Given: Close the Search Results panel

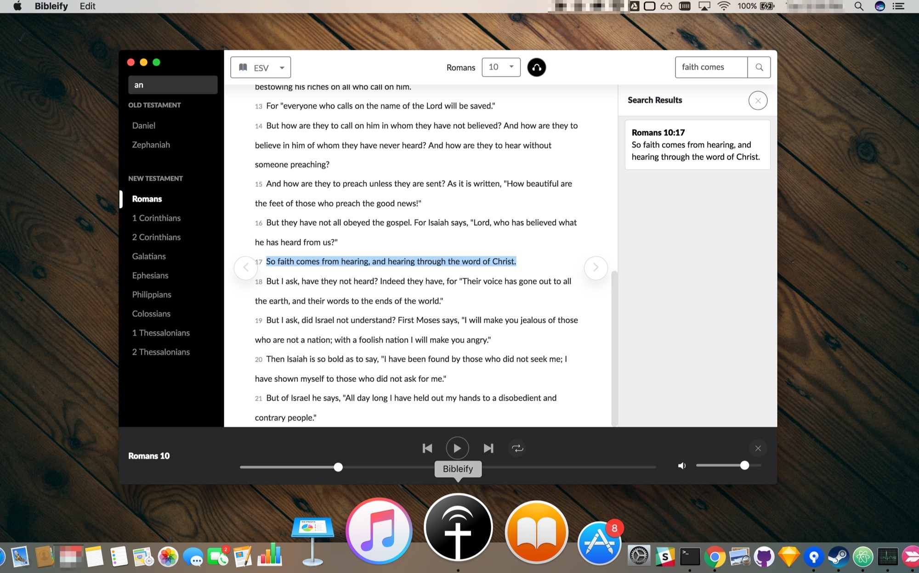Looking at the screenshot, I should coord(758,101).
